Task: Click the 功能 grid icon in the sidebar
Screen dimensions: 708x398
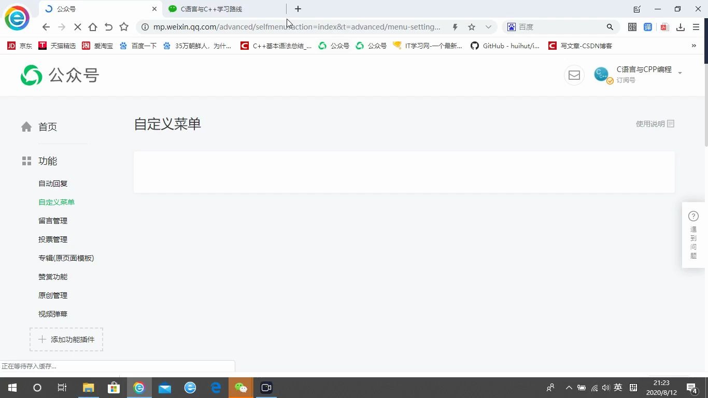Action: [x=26, y=161]
